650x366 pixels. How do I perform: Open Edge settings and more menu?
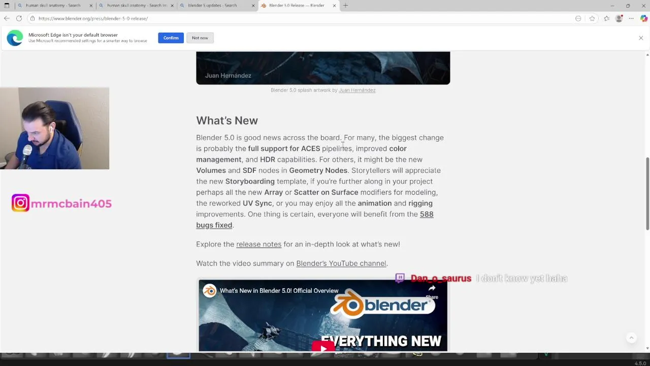coord(631,18)
